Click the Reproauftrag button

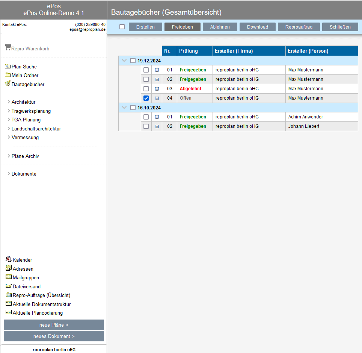point(299,27)
